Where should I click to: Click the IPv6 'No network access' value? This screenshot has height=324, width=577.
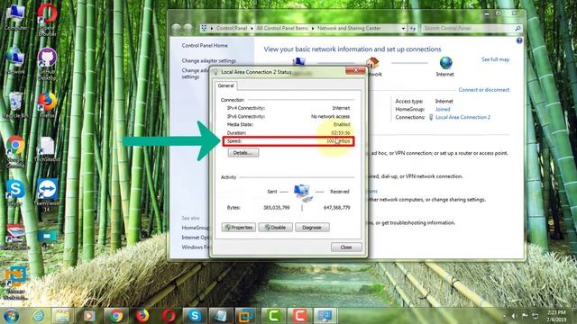tap(331, 116)
